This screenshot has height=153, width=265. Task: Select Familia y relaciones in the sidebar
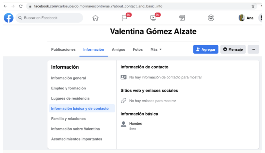coord(69,119)
